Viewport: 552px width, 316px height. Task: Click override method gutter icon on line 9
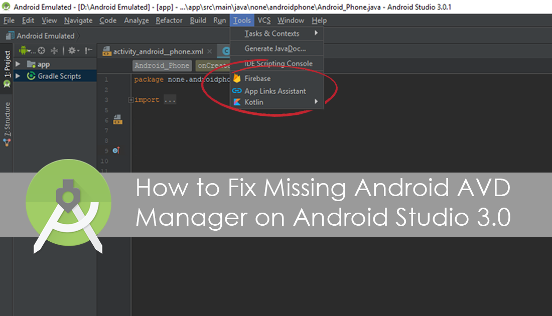pos(116,150)
